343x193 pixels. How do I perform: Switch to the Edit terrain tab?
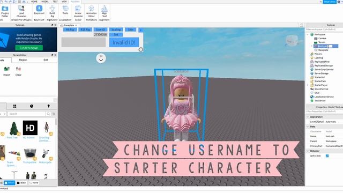point(46,60)
